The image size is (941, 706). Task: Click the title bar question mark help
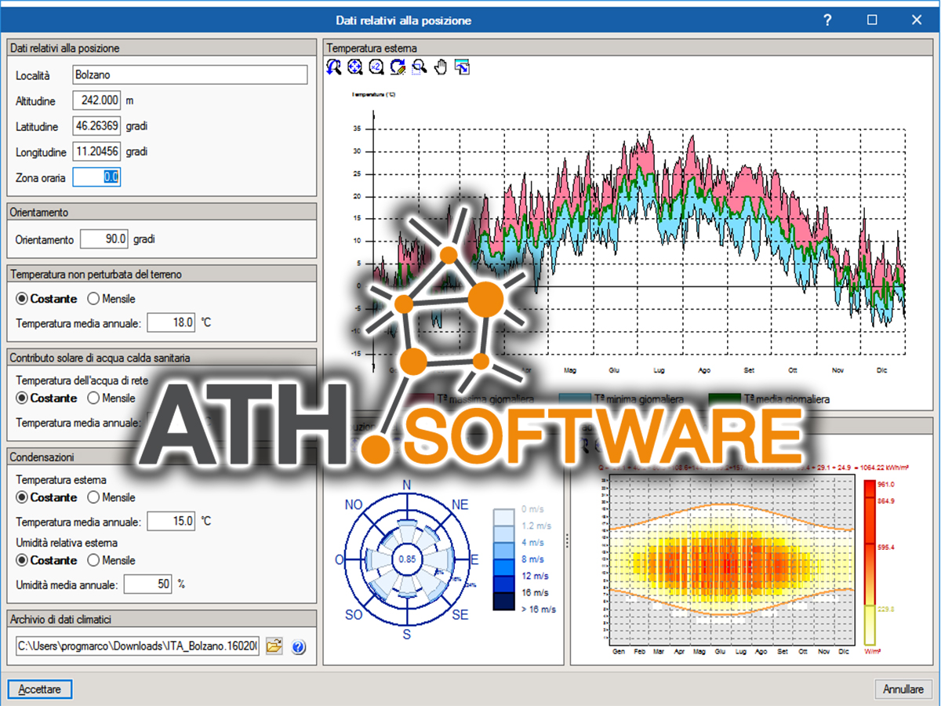click(827, 20)
